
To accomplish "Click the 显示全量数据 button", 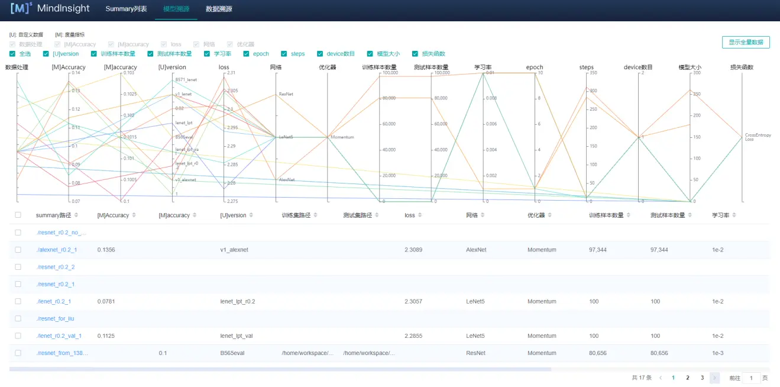I will coord(745,43).
